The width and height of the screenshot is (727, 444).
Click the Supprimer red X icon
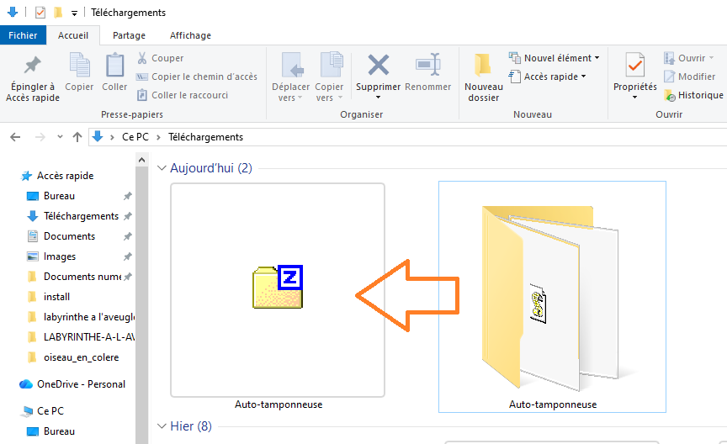point(378,66)
